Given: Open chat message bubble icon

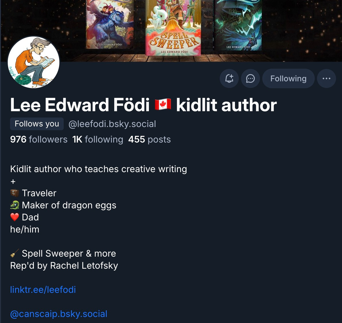Looking at the screenshot, I should click(x=250, y=79).
